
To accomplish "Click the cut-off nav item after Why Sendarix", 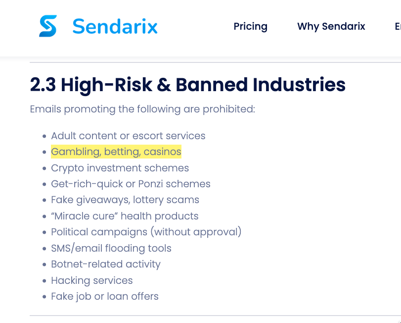I will pos(397,26).
